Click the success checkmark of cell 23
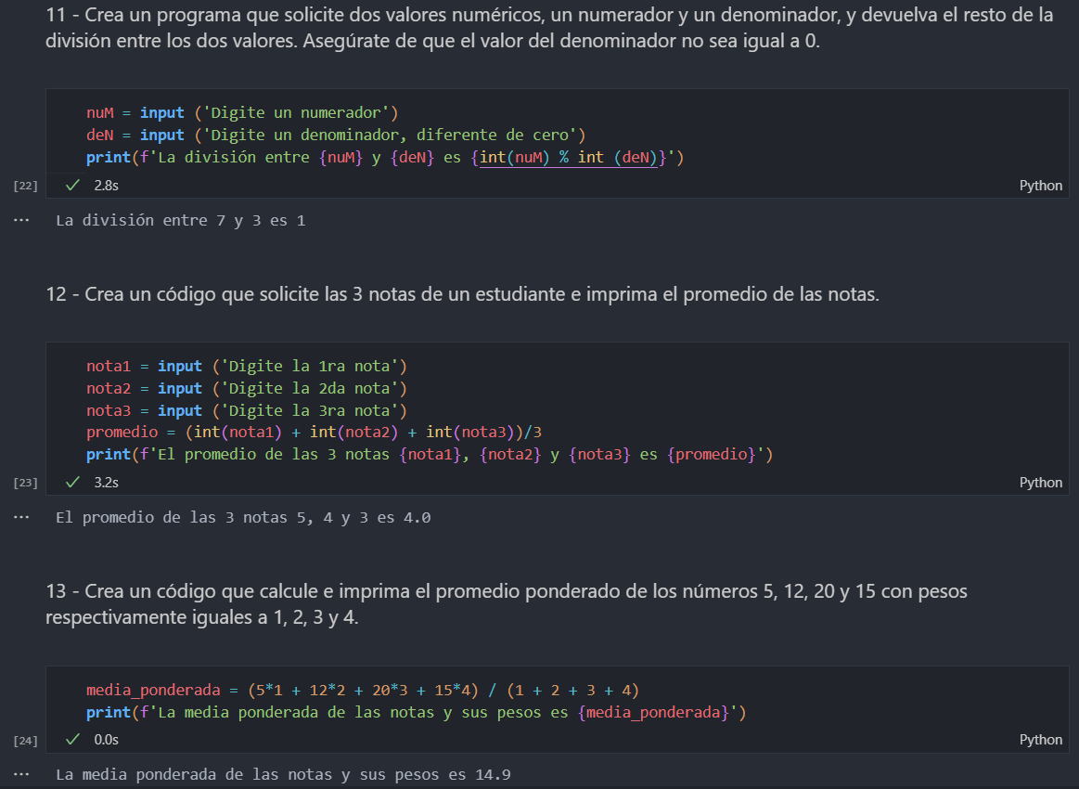Screen dimensions: 1079x789 point(72,482)
